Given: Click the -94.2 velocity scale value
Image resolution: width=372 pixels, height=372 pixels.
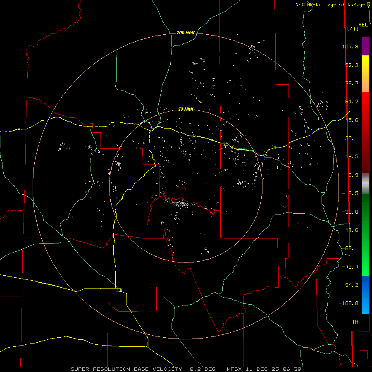Looking at the screenshot, I should click(x=350, y=285).
